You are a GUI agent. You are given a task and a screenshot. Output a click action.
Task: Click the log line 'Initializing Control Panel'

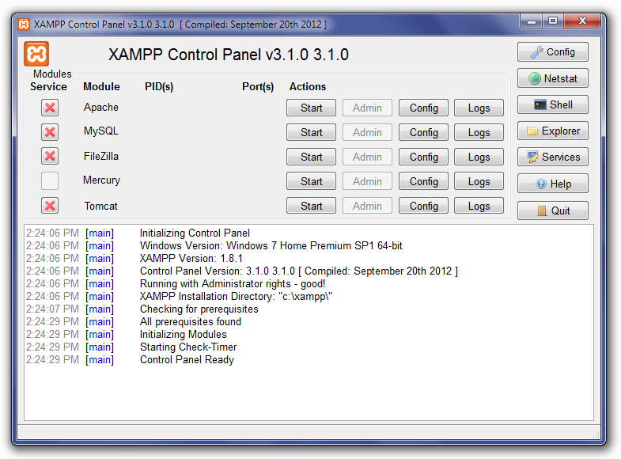(x=195, y=233)
